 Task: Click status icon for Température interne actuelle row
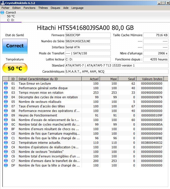point(6,143)
